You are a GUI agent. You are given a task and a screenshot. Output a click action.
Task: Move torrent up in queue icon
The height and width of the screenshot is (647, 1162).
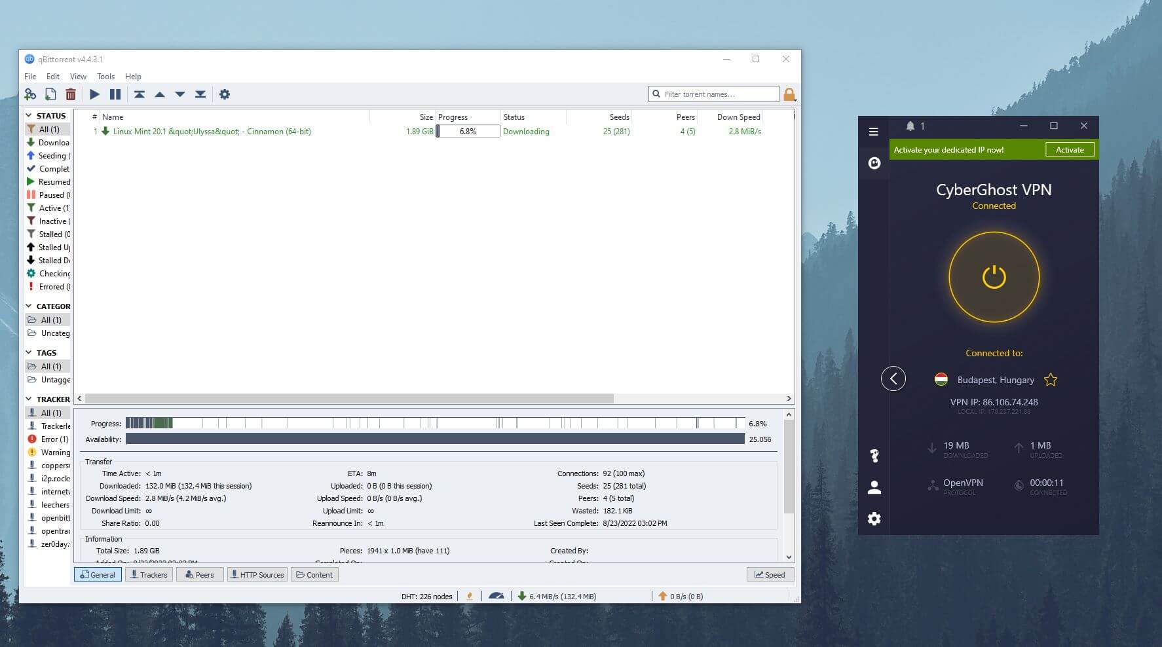(x=160, y=94)
